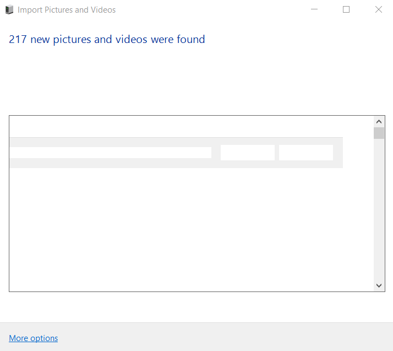Click the scroll down arrow in the list
The height and width of the screenshot is (351, 393).
tap(379, 285)
